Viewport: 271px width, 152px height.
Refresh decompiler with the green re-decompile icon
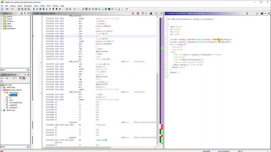247,13
